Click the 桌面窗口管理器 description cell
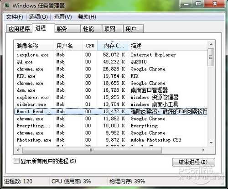 [x=149, y=90]
